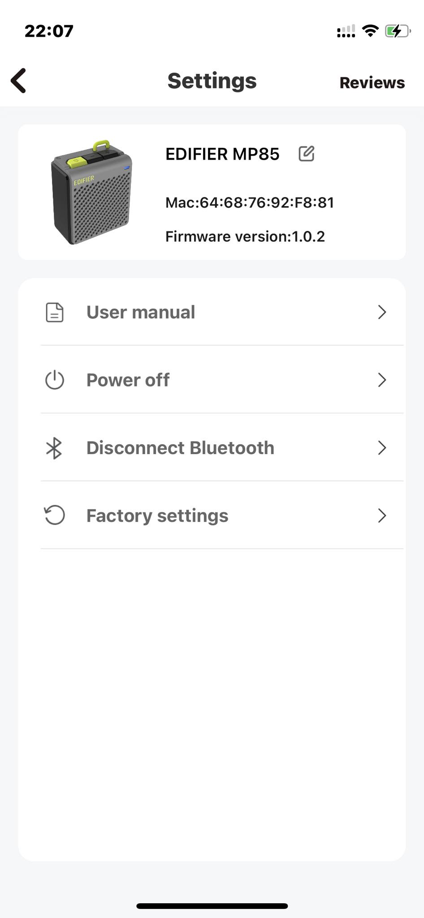Tap the Factory settings chevron arrow
The image size is (424, 918).
tap(382, 515)
